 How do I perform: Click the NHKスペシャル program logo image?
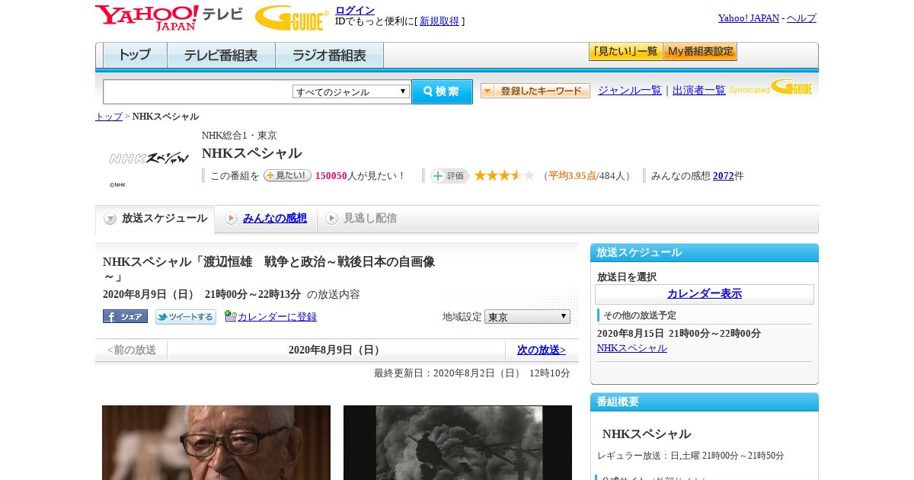point(149,158)
